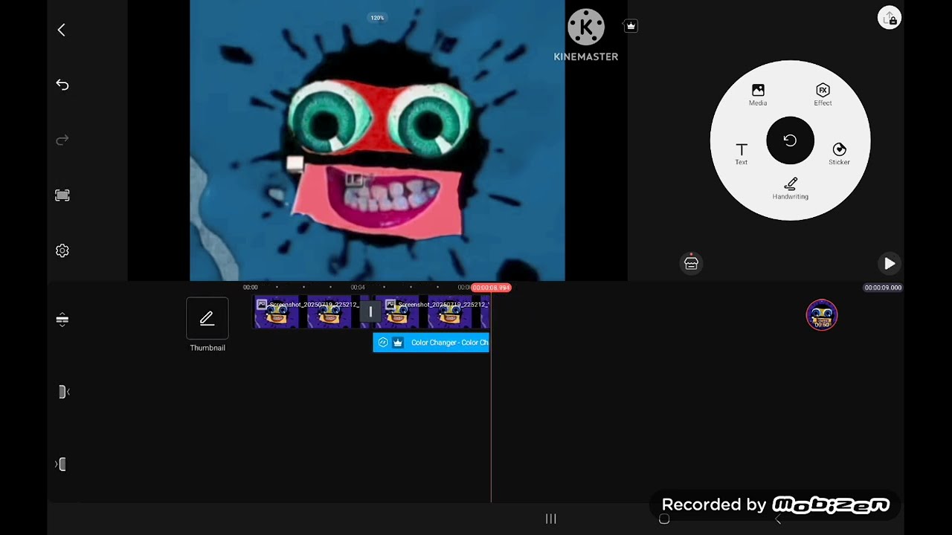
Task: Open the transition between the two clips
Action: [370, 313]
